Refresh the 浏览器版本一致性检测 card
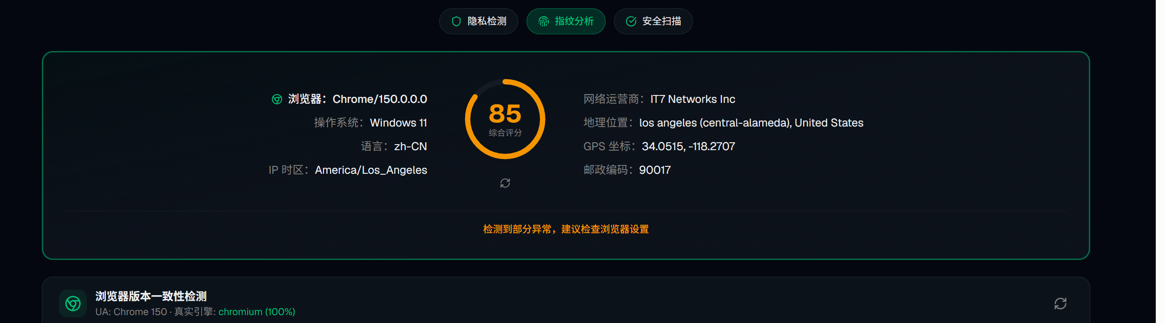The height and width of the screenshot is (323, 1166). [1061, 304]
